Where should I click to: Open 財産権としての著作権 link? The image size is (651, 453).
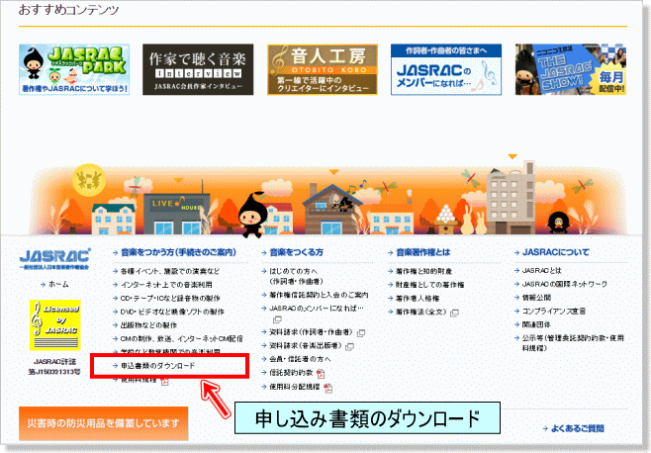pos(430,285)
